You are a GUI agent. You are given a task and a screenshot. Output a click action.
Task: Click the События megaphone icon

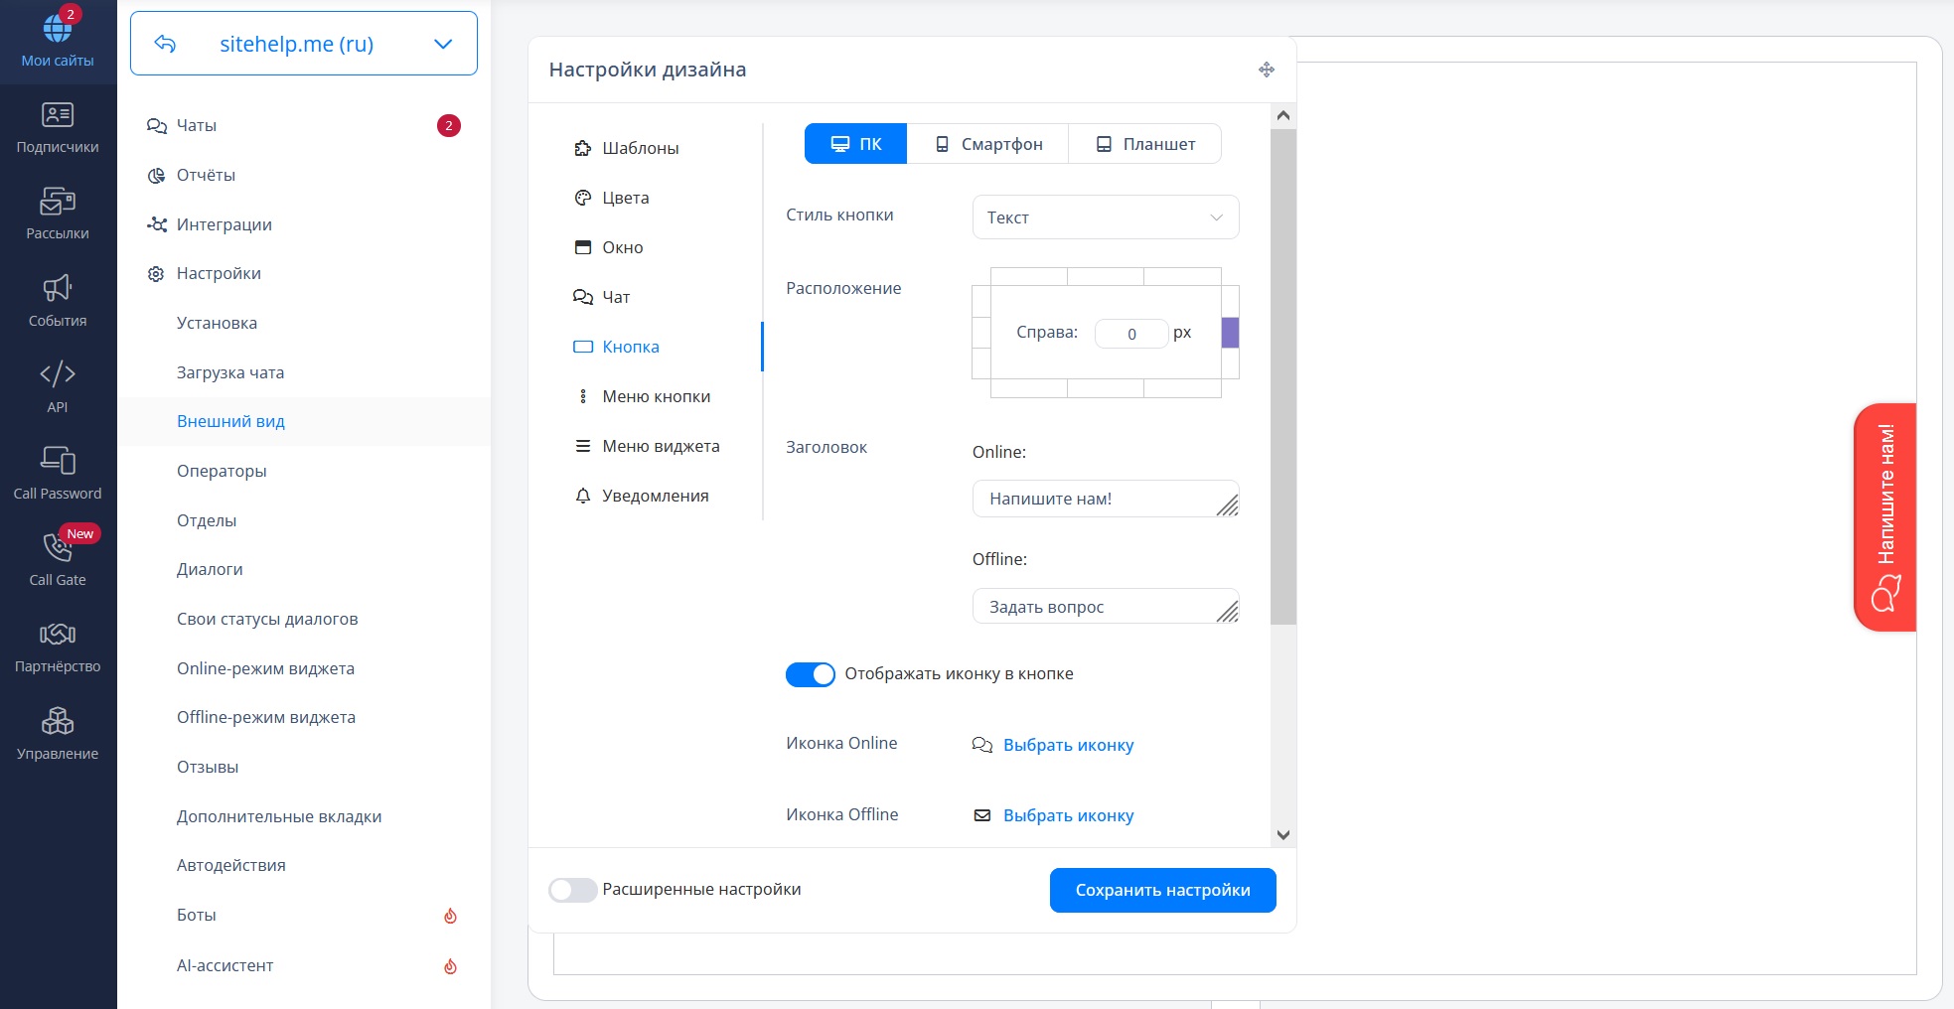[x=58, y=289]
